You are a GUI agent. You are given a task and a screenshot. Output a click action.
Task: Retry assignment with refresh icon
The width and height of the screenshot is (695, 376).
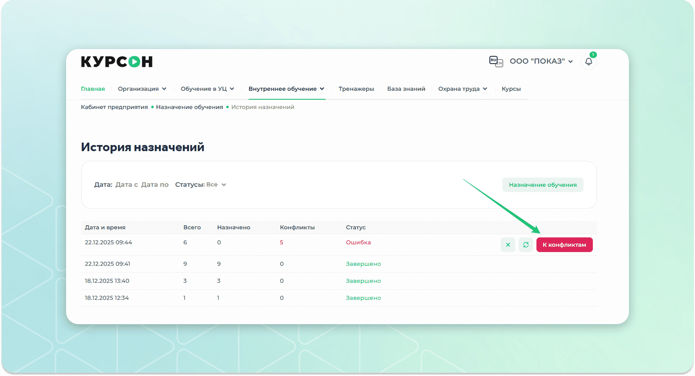[526, 245]
